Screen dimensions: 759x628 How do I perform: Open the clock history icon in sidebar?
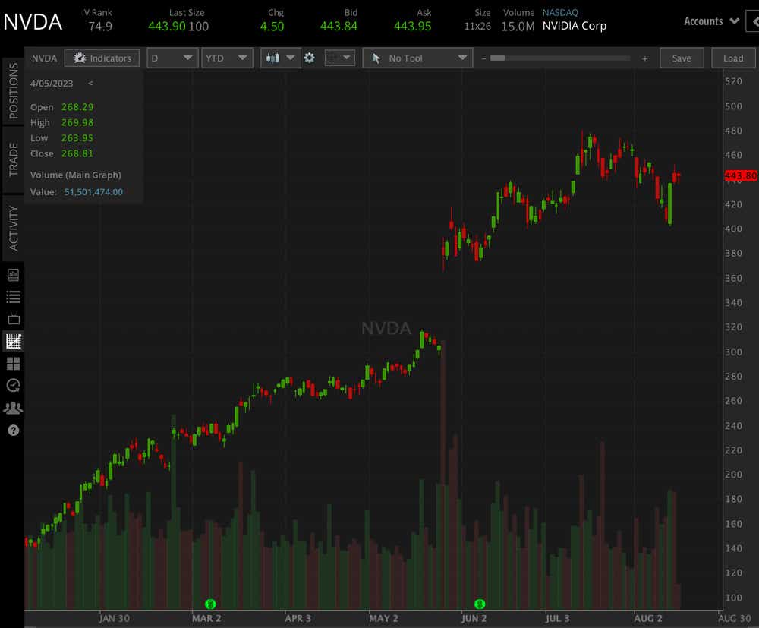point(13,386)
